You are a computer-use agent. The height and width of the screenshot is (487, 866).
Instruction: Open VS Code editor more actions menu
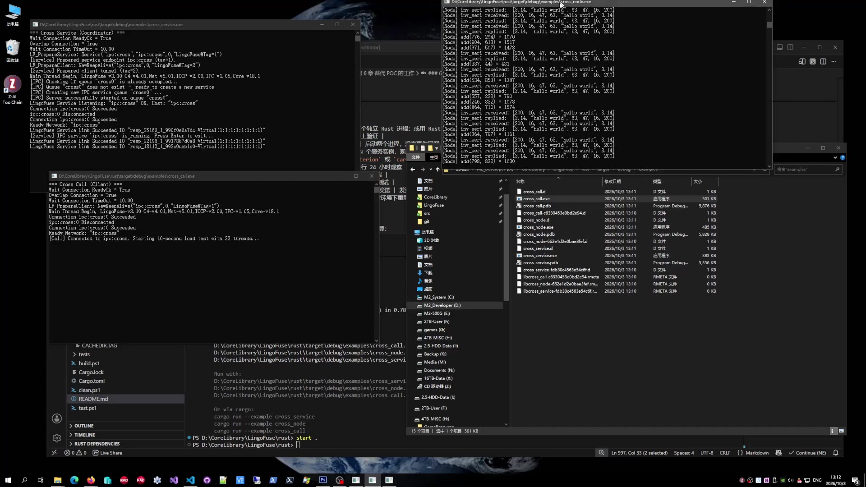click(x=834, y=61)
